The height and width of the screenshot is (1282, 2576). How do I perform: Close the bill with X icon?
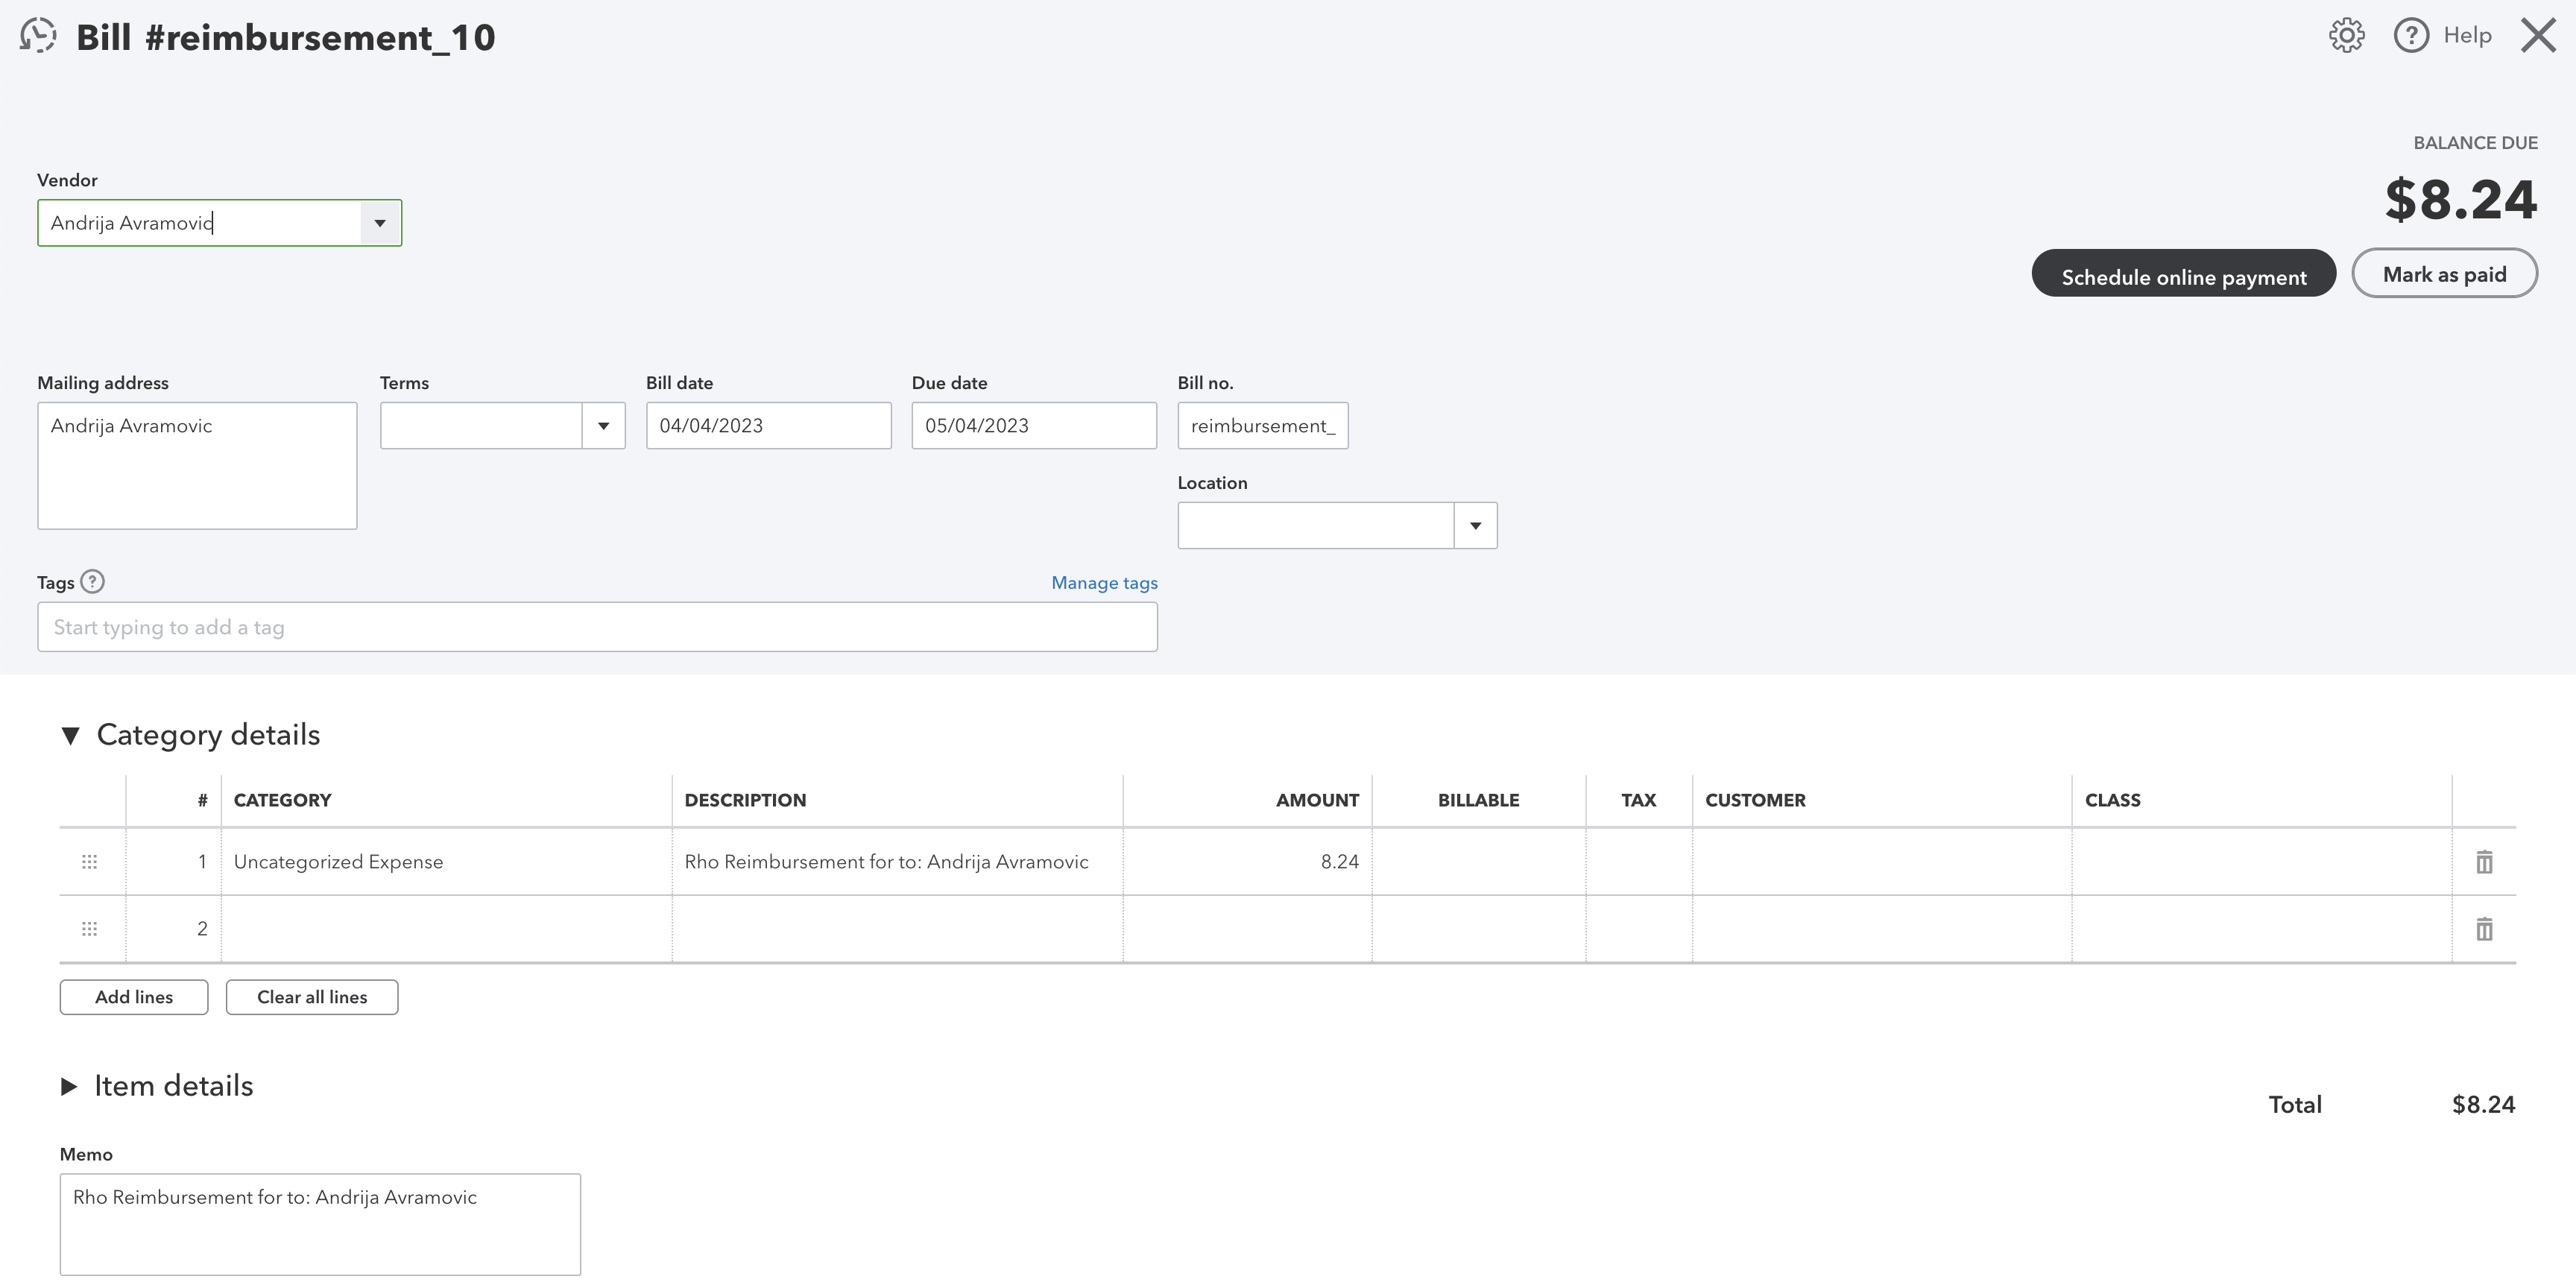(2538, 35)
